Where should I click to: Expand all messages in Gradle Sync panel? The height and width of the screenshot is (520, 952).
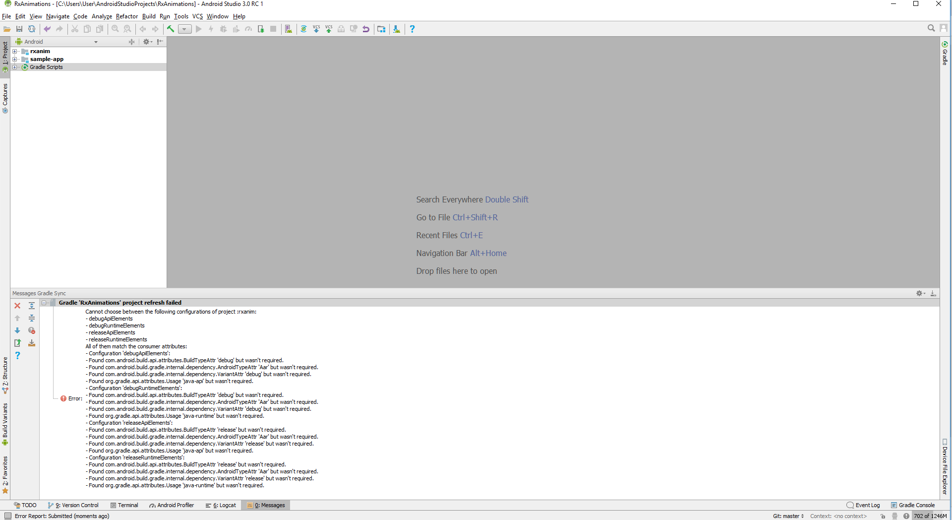(x=32, y=306)
